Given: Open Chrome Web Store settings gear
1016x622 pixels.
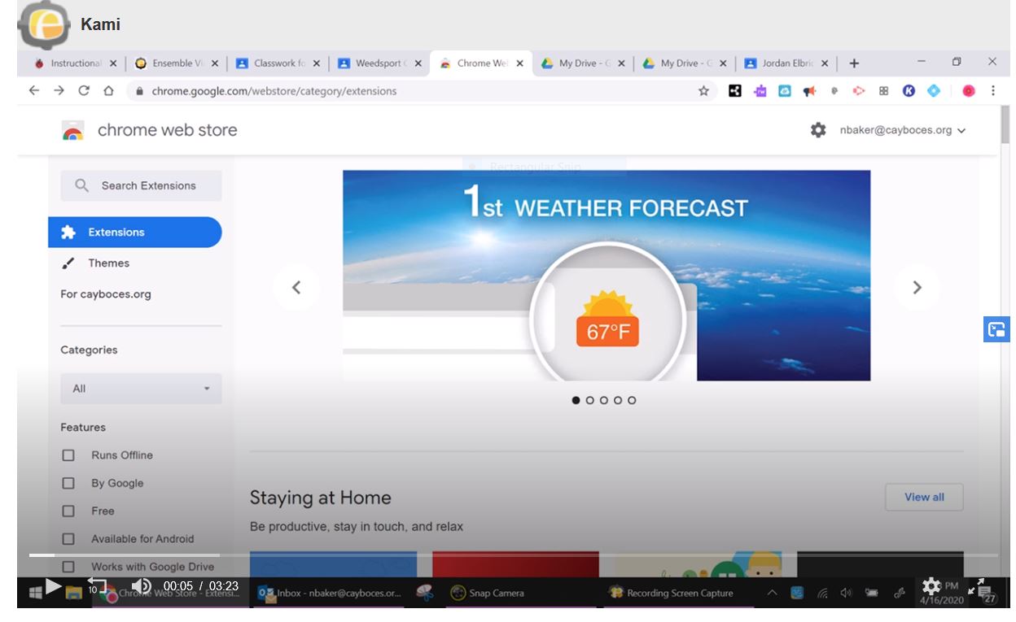Looking at the screenshot, I should coord(818,130).
